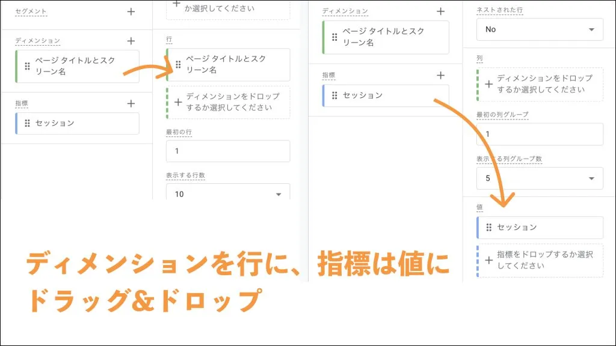Open the ネストされた行 dropdown showing No
The image size is (616, 346).
tap(540, 29)
